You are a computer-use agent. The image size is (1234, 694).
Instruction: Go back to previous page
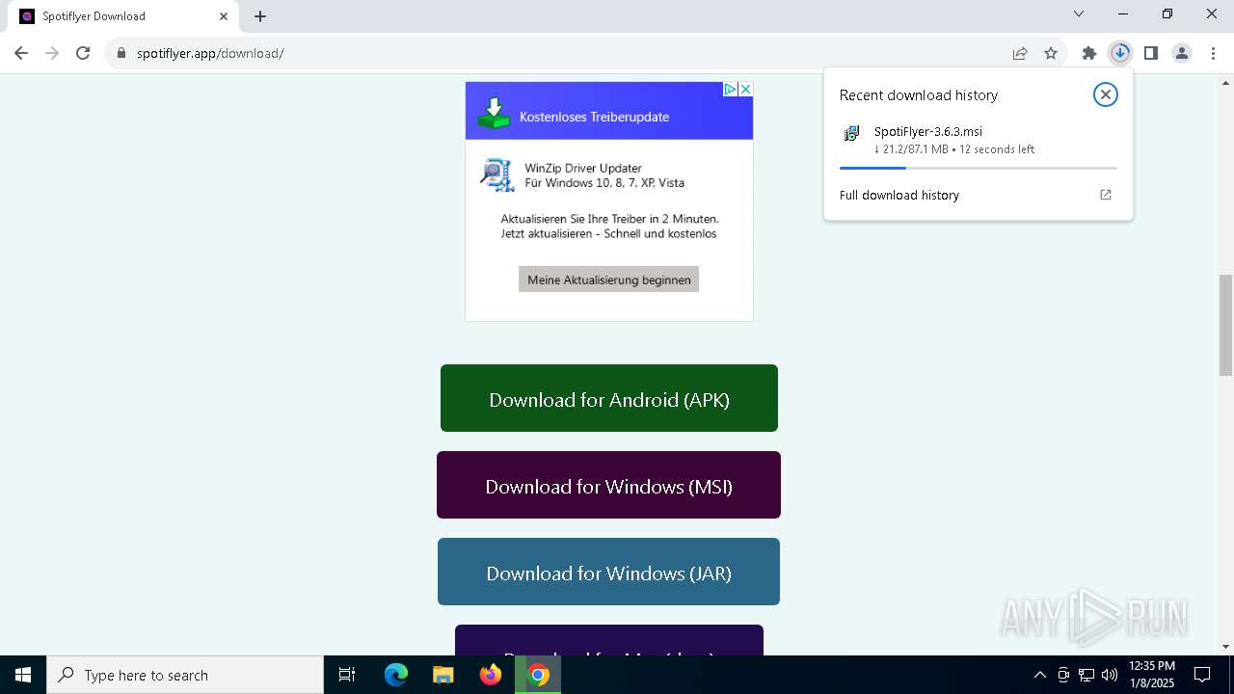pos(21,53)
